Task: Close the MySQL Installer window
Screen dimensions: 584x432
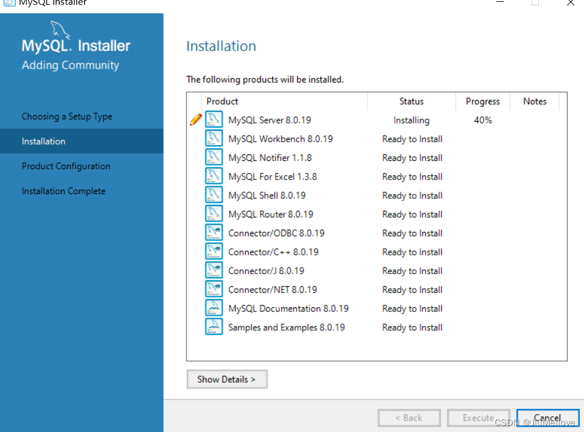Action: pyautogui.click(x=570, y=2)
